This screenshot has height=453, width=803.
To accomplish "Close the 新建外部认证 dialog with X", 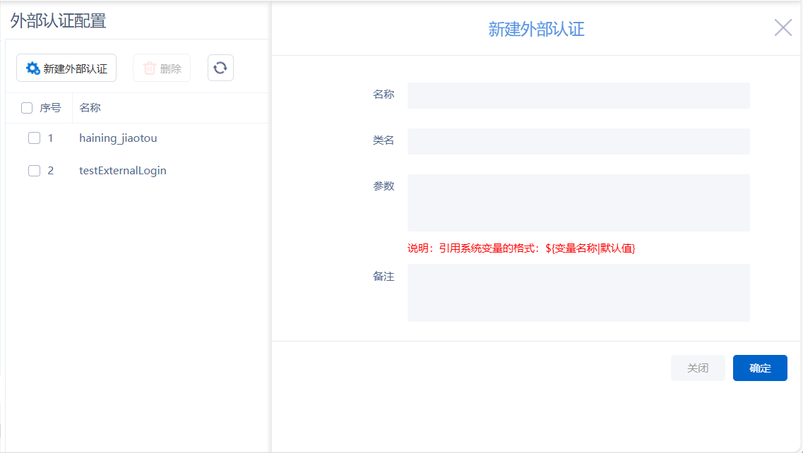I will click(x=783, y=28).
